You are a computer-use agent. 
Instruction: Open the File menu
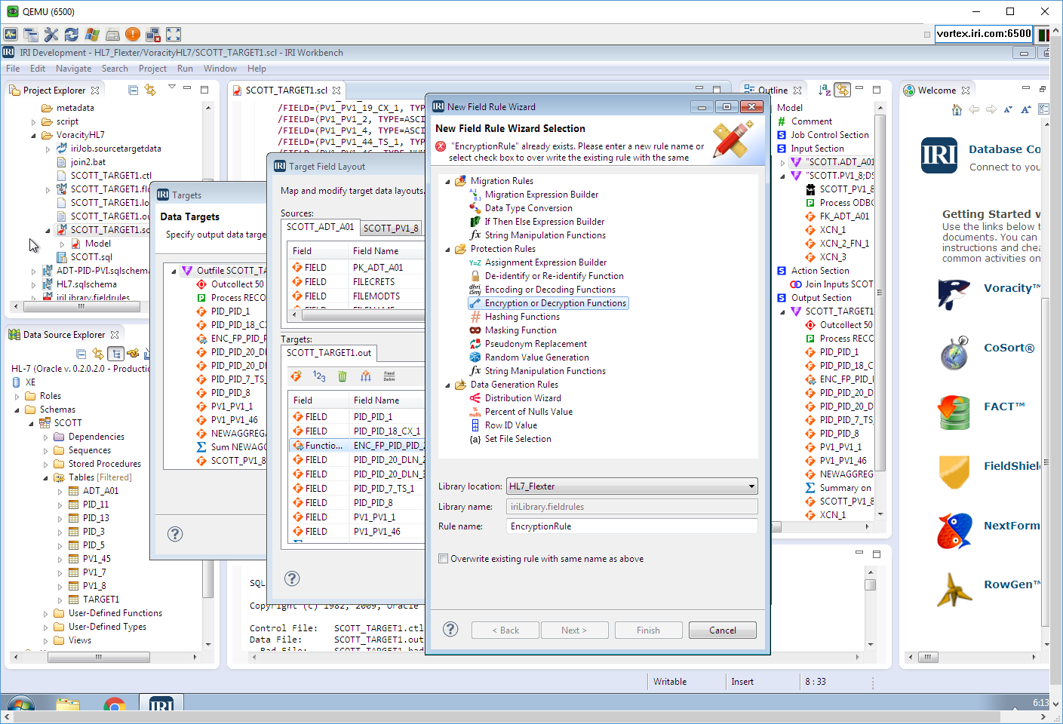(13, 69)
